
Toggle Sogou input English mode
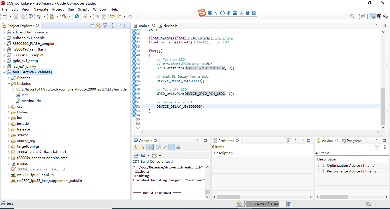coord(210,13)
